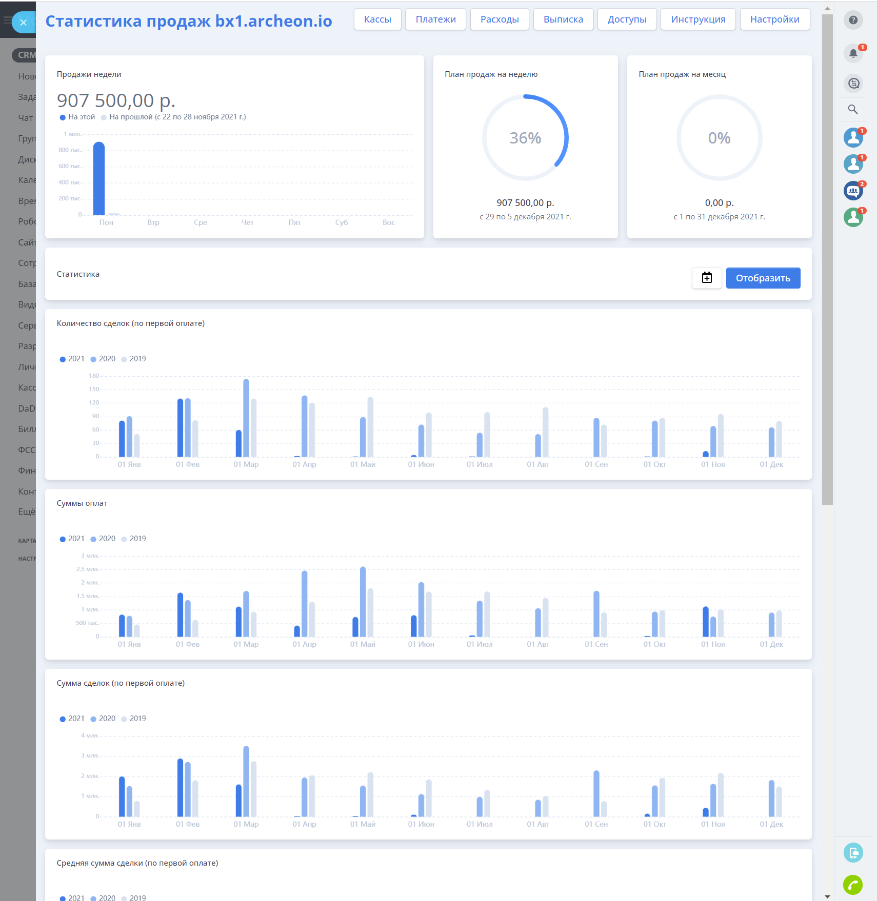Toggle 2020 series in payment sums chart
877x901 pixels.
click(103, 539)
